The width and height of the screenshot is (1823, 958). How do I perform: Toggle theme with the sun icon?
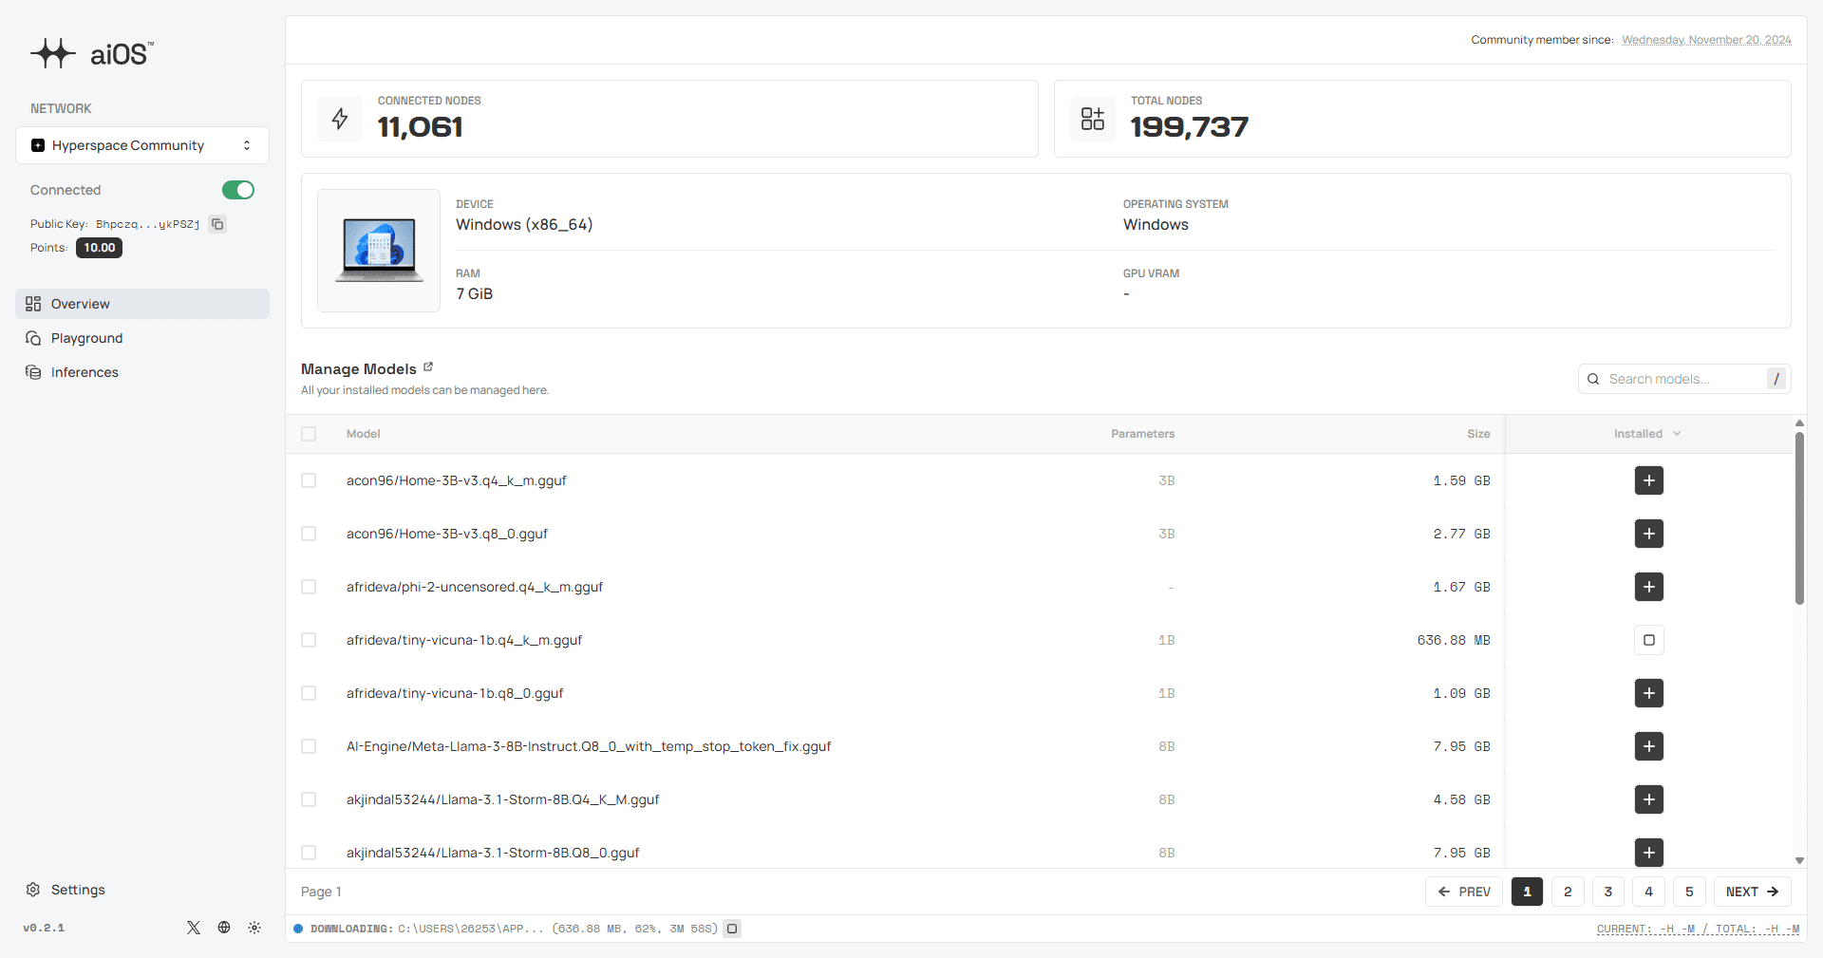(254, 928)
